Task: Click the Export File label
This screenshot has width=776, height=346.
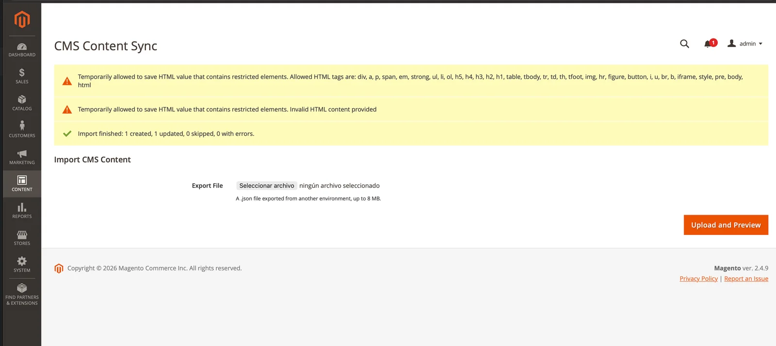Action: pos(207,186)
